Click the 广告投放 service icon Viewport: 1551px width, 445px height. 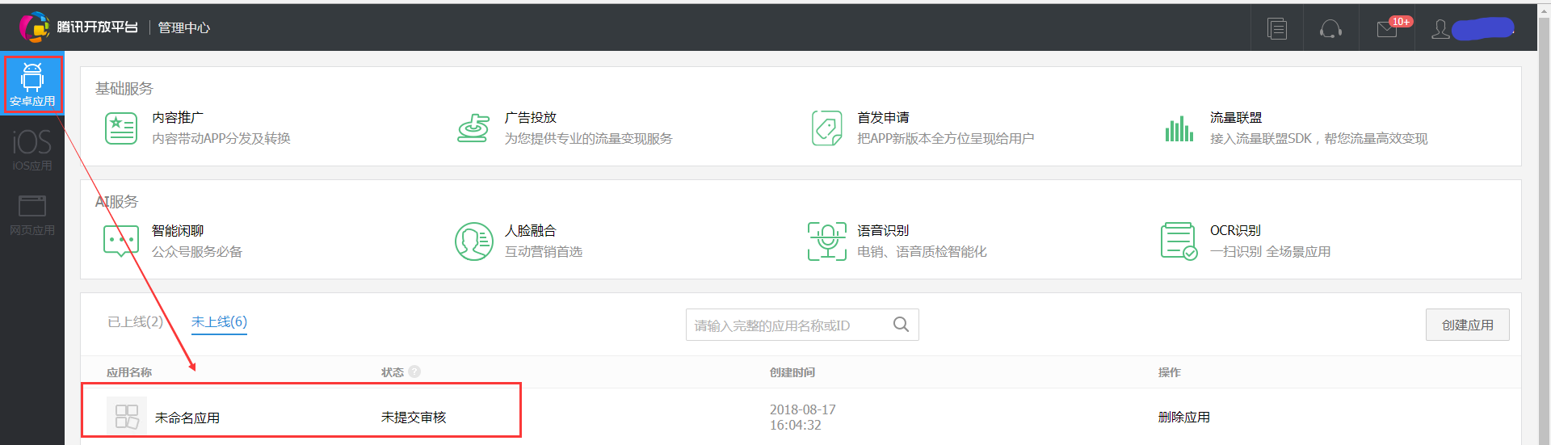pos(473,128)
